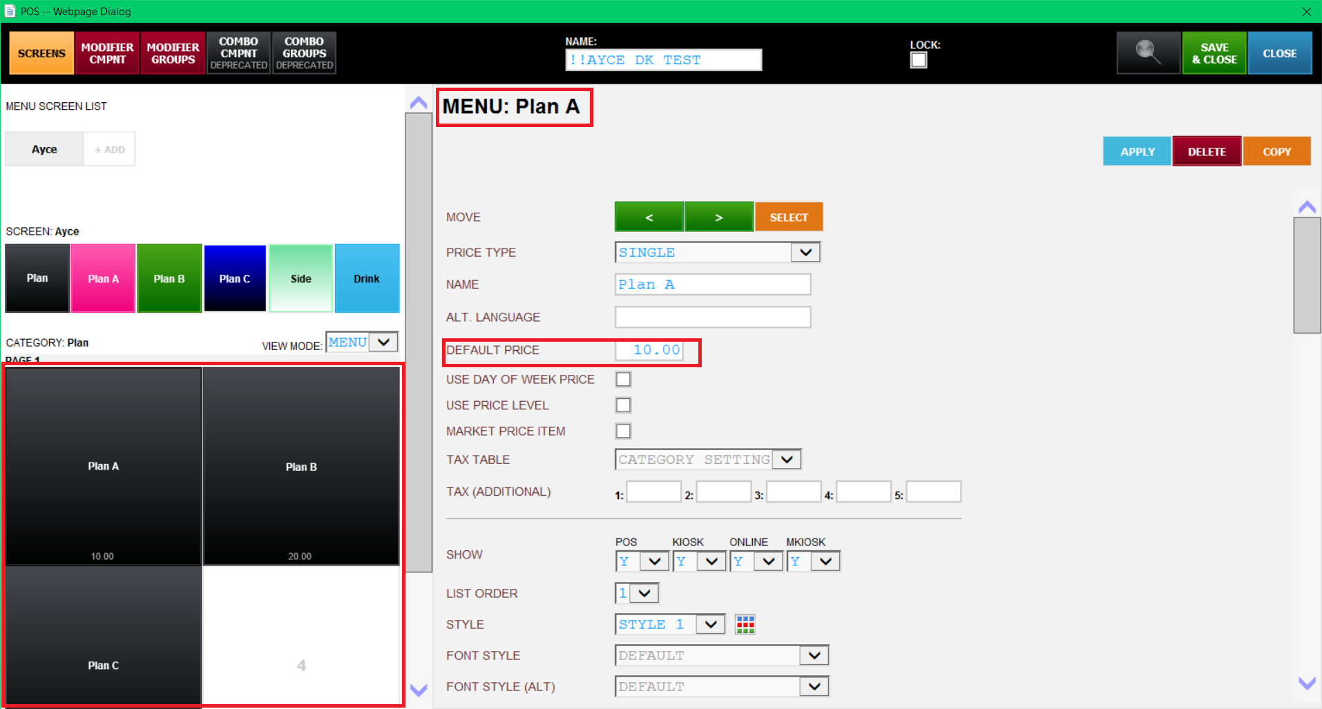Select the green Plan B category tile
1322x709 pixels.
click(169, 278)
